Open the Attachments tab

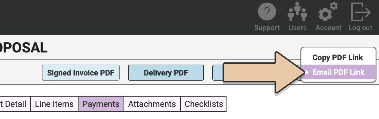(x=152, y=104)
